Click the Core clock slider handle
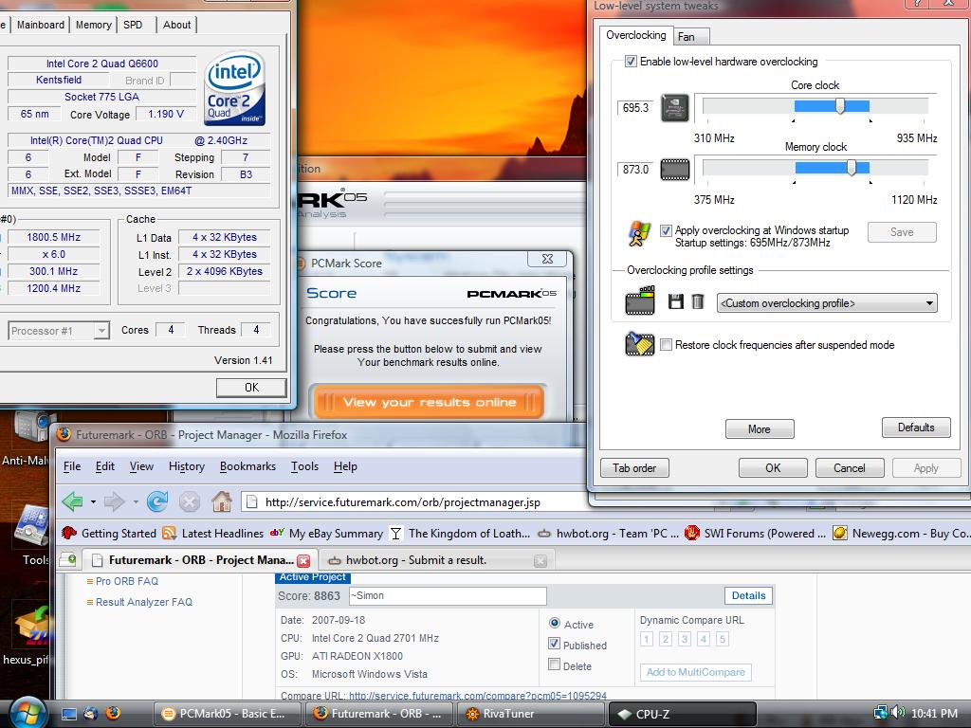The height and width of the screenshot is (728, 971). (x=840, y=106)
